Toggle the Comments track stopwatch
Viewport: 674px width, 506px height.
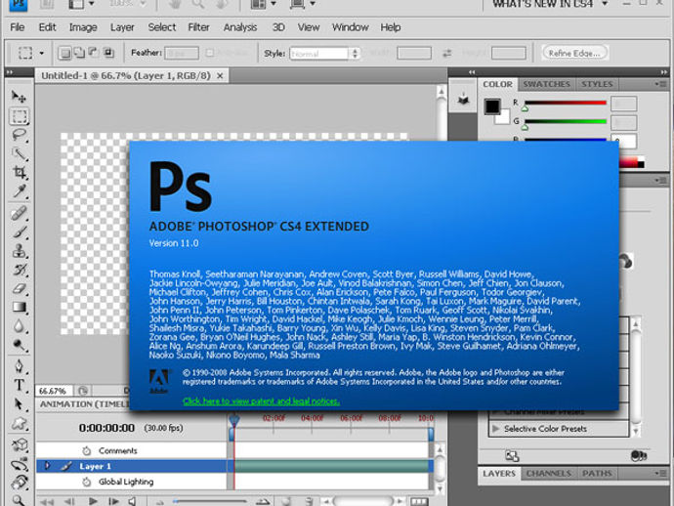click(86, 451)
